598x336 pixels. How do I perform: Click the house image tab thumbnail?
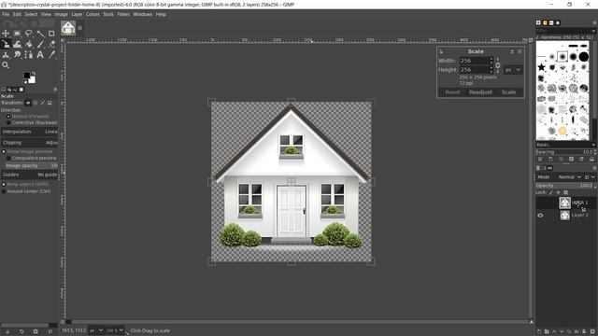pos(68,28)
